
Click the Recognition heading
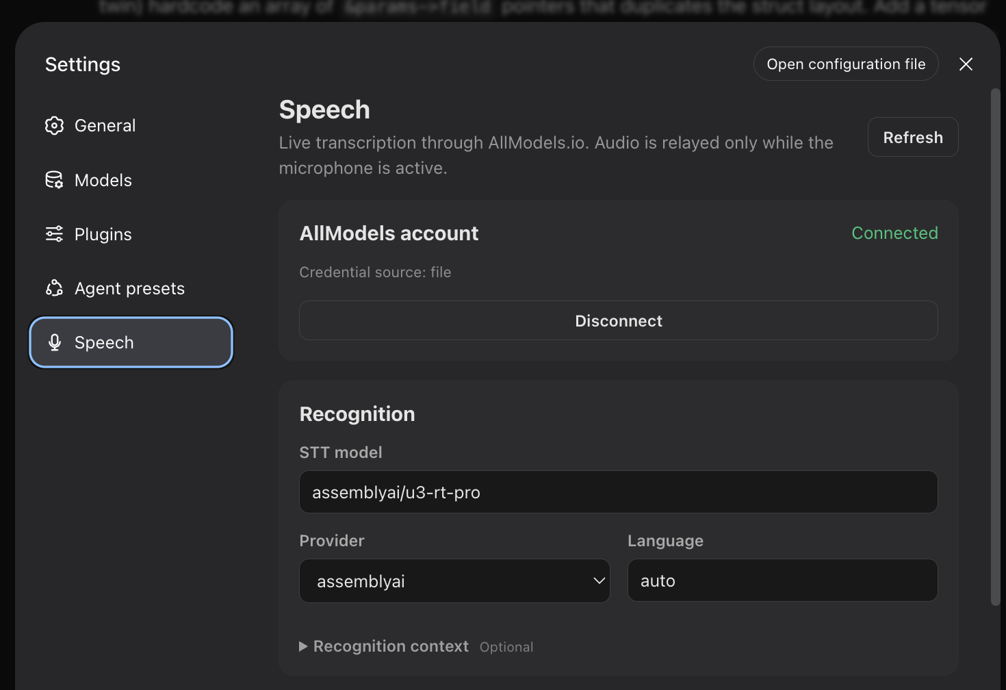(357, 414)
